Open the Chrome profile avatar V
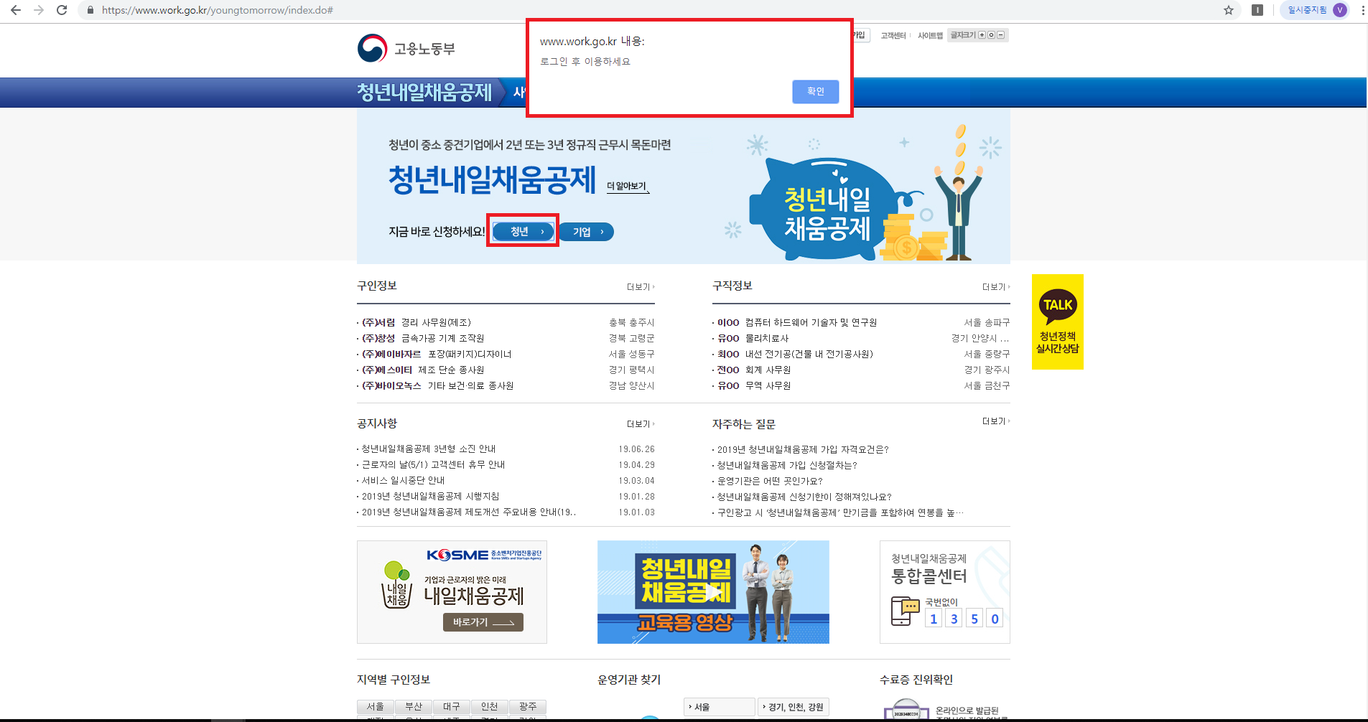 point(1340,10)
